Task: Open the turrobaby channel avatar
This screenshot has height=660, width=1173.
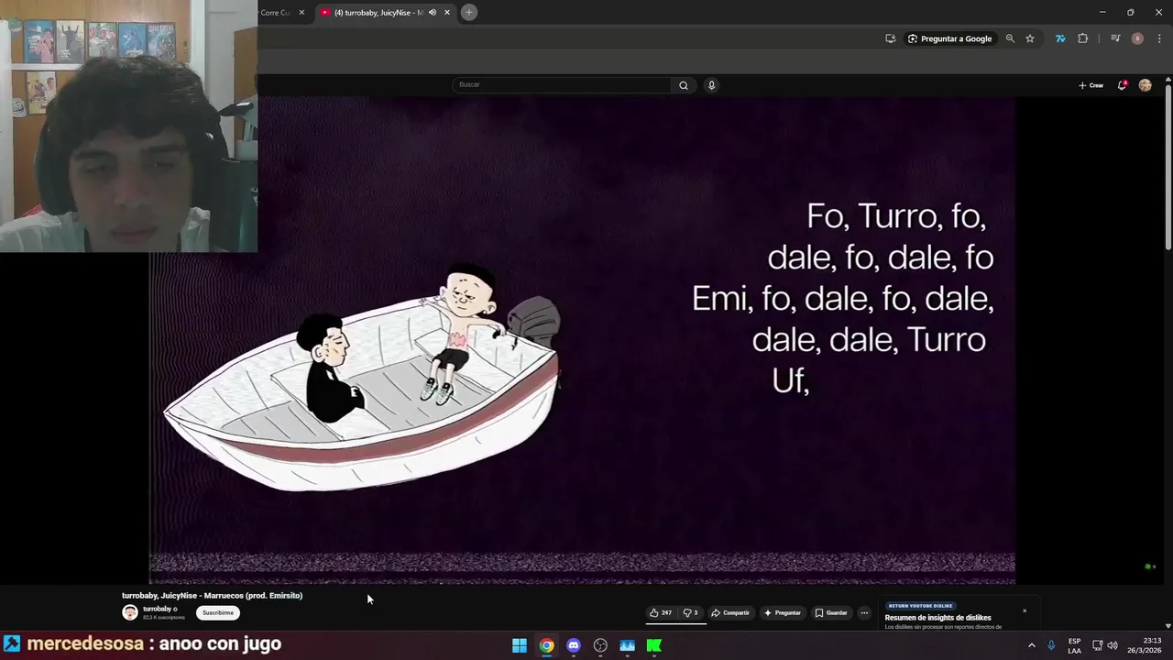Action: pos(130,612)
